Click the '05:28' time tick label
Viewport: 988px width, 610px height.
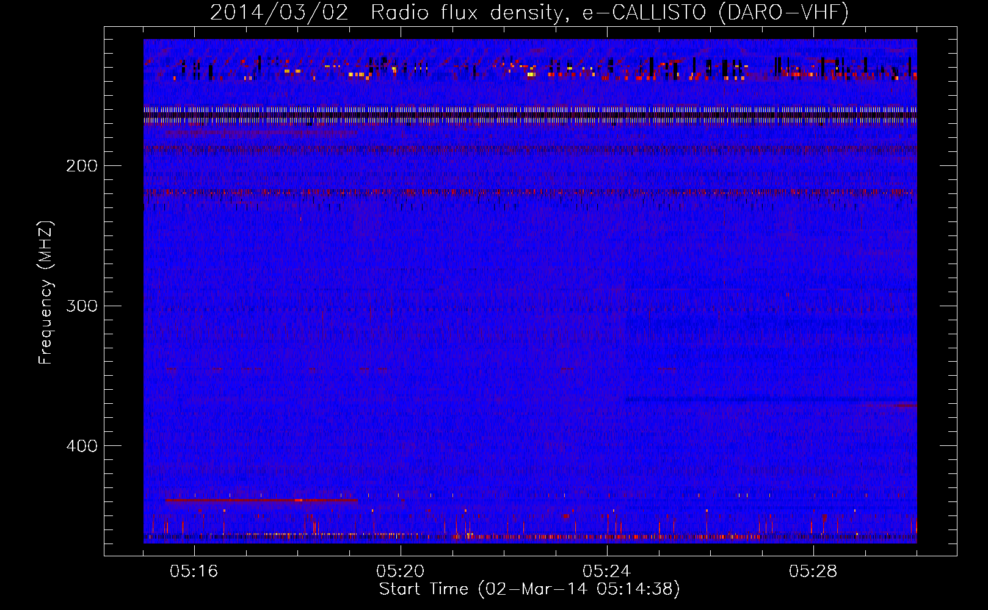(x=813, y=572)
